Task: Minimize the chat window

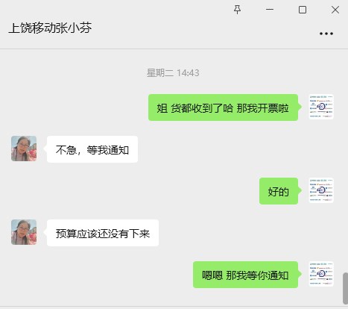Action: point(270,10)
